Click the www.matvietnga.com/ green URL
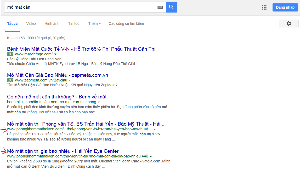Screen dimensions: 300x170 pos(34,54)
